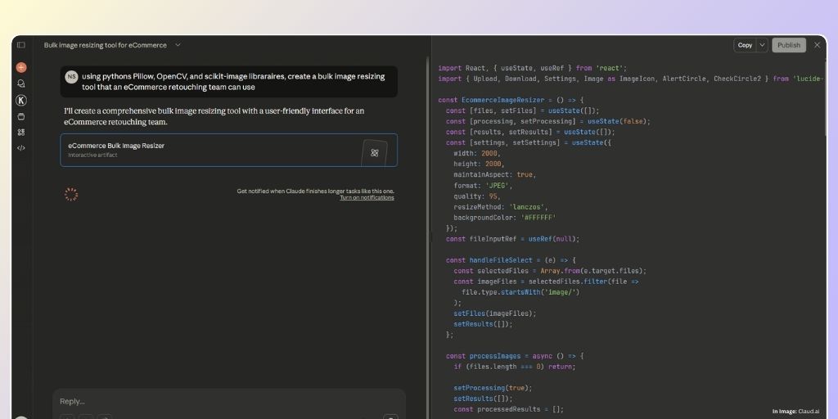Click the 'const processedResults = [];' line
This screenshot has width=838, height=419.
(509, 409)
